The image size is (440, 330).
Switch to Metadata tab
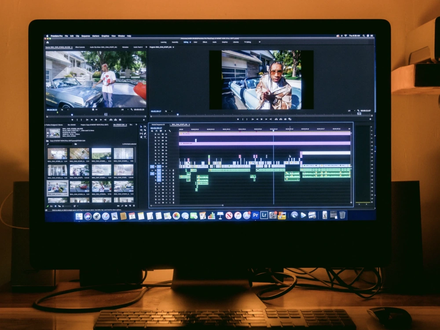(125, 47)
